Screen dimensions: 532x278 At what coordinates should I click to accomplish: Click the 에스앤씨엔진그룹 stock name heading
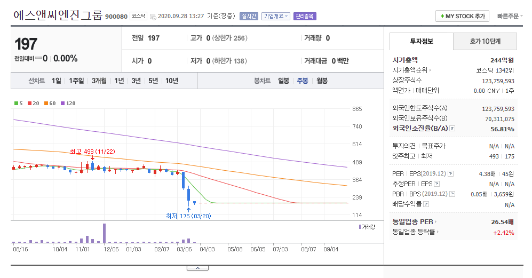pyautogui.click(x=58, y=15)
